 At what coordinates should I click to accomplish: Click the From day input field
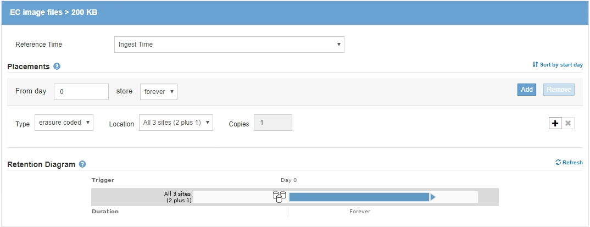(x=81, y=92)
